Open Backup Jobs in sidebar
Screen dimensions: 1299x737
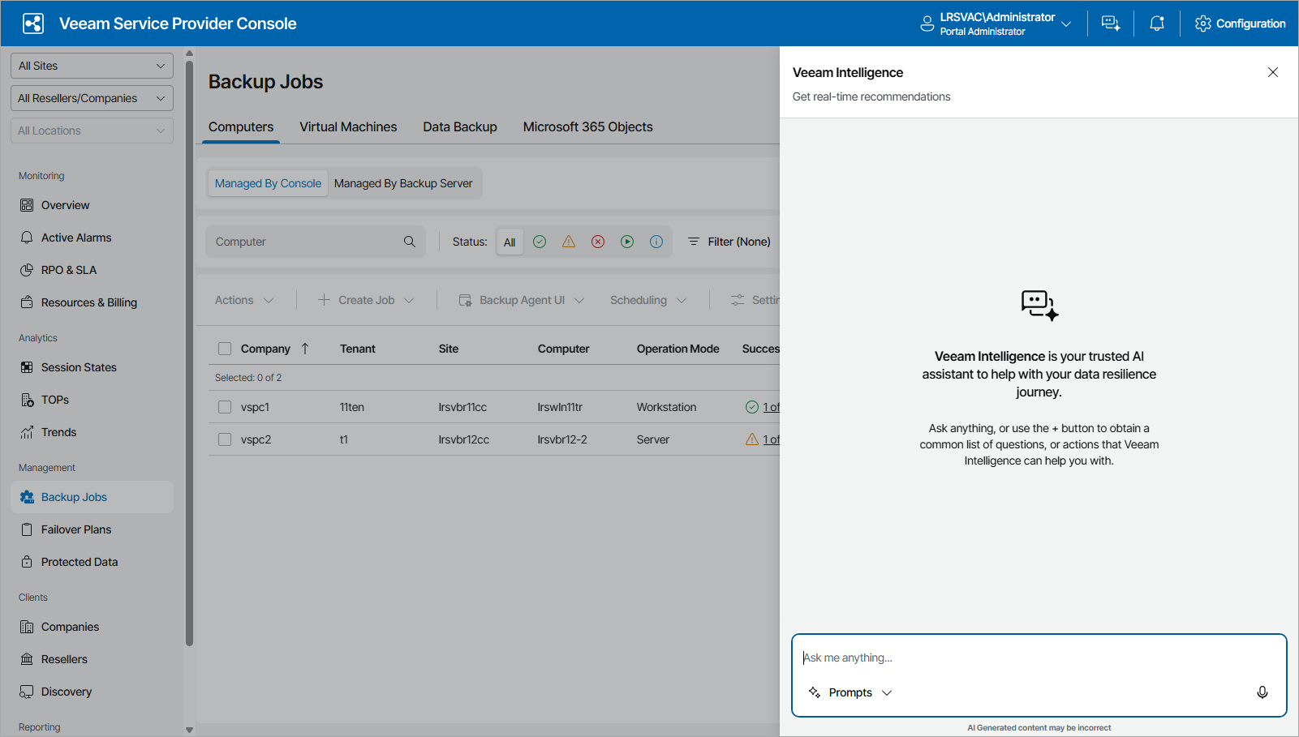[92, 497]
